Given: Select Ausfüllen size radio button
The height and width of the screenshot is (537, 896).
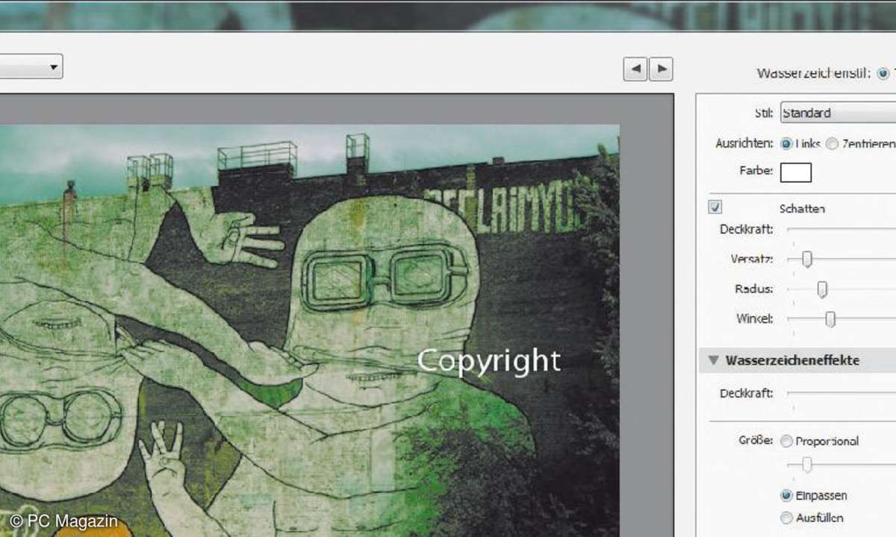Looking at the screenshot, I should [786, 518].
